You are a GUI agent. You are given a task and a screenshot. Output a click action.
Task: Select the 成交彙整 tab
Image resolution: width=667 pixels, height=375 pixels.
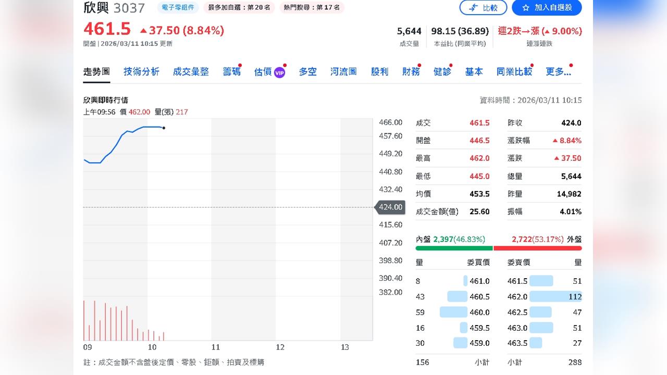[190, 72]
